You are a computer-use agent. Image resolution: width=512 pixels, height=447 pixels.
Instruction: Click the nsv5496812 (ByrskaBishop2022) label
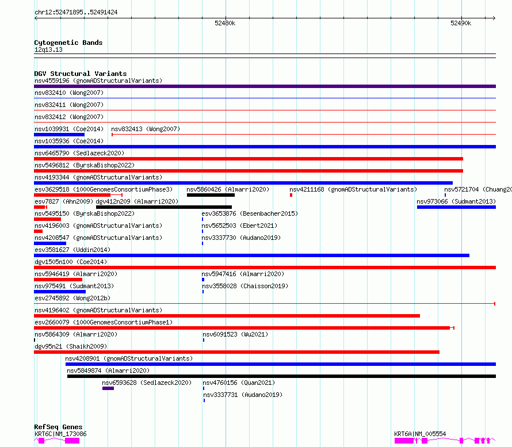[85, 165]
